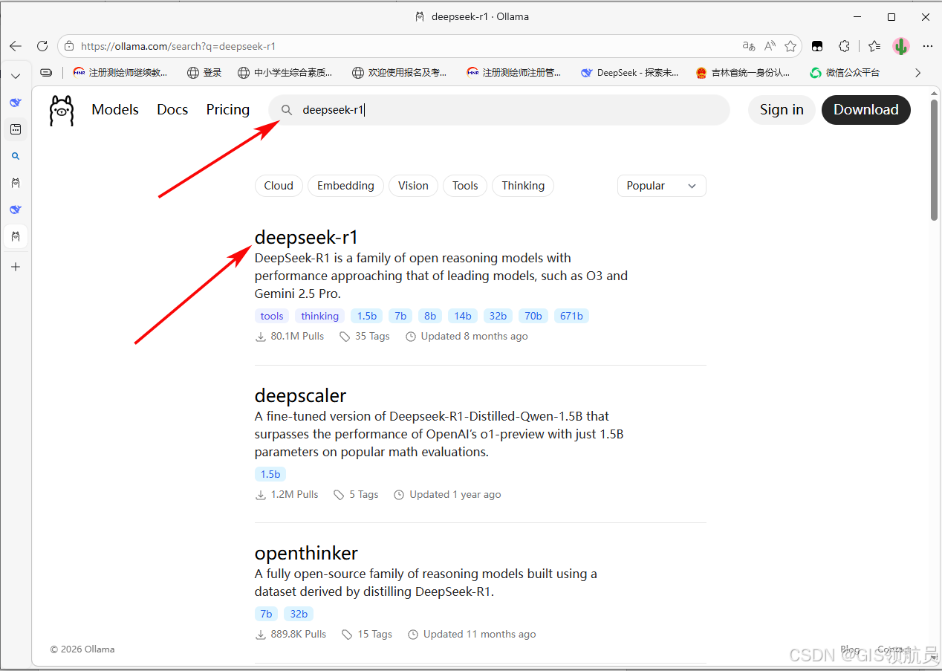Reload the current page
The image size is (942, 671).
click(x=42, y=46)
